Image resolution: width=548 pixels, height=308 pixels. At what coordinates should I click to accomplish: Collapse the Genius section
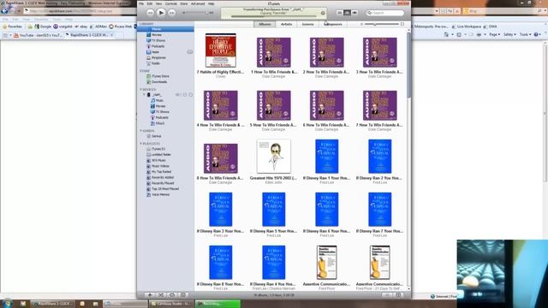(x=140, y=131)
